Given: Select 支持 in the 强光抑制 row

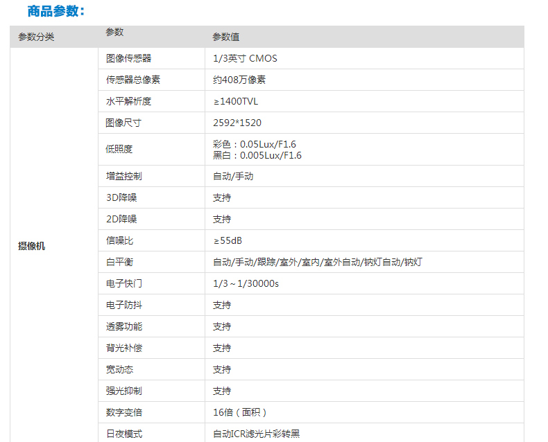Looking at the screenshot, I should (x=222, y=391).
